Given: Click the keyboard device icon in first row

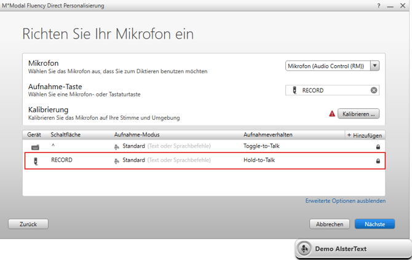Looking at the screenshot, I should 35,147.
